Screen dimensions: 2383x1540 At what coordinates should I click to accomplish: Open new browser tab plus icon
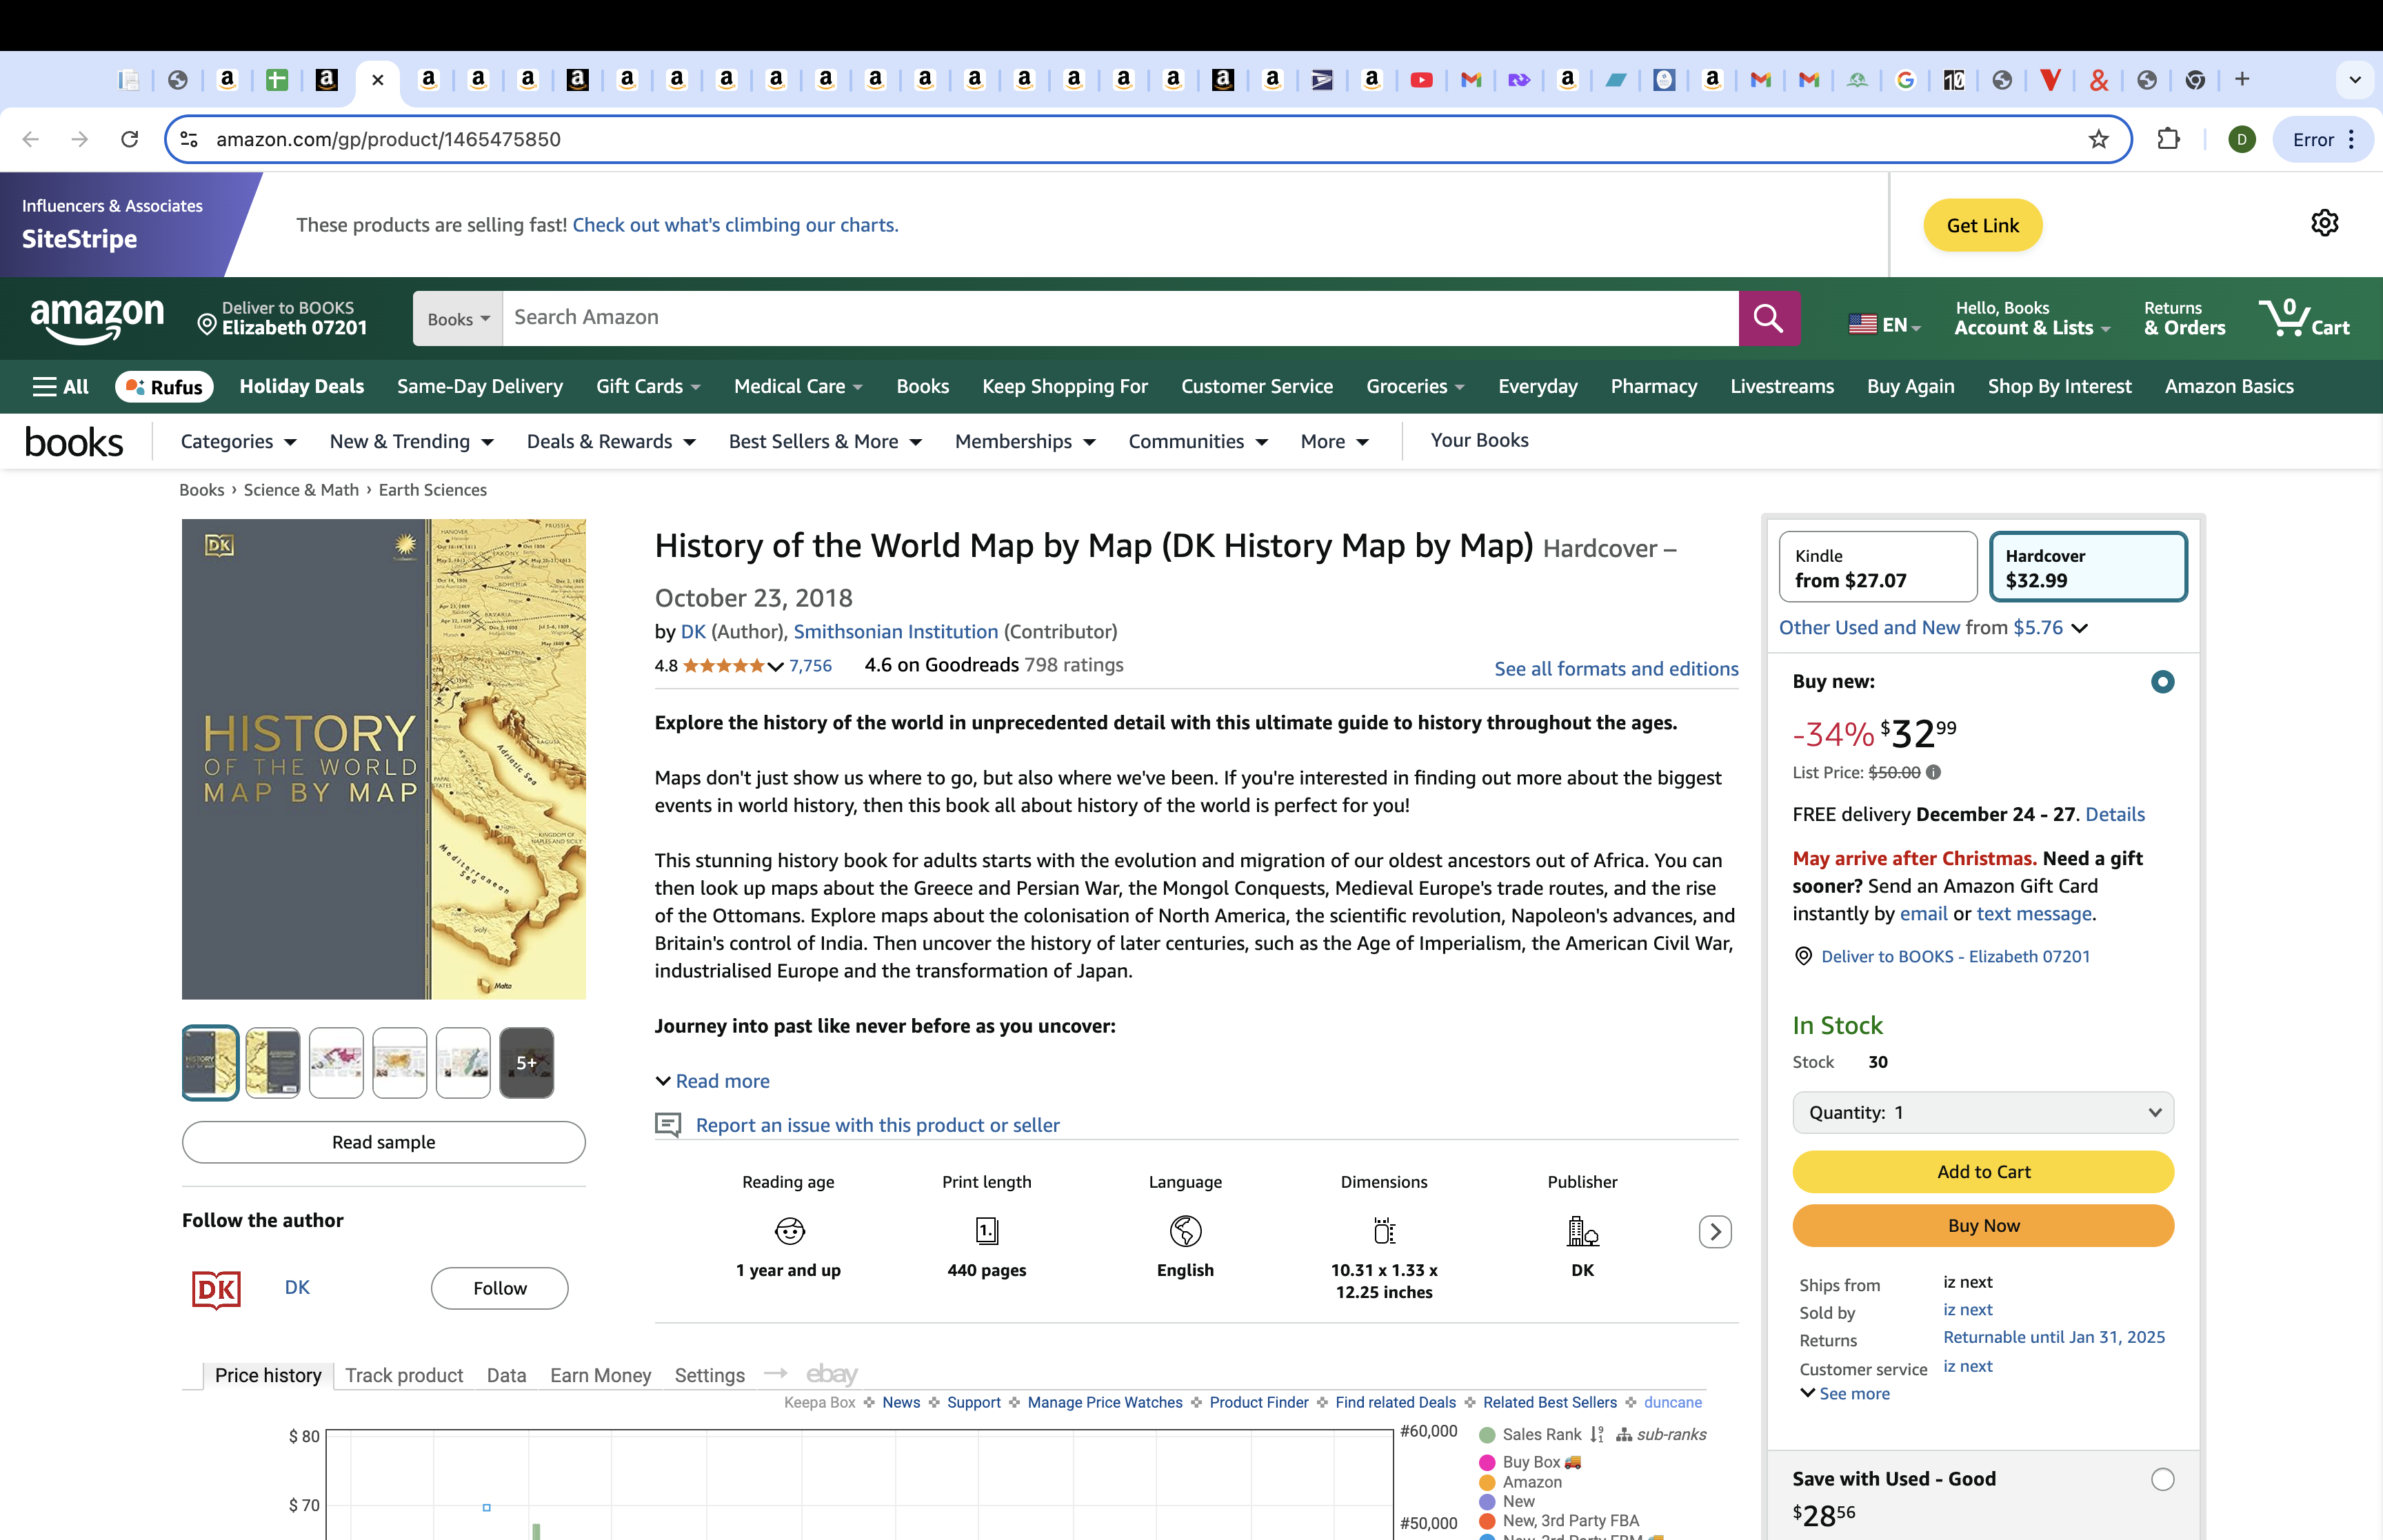tap(2242, 79)
